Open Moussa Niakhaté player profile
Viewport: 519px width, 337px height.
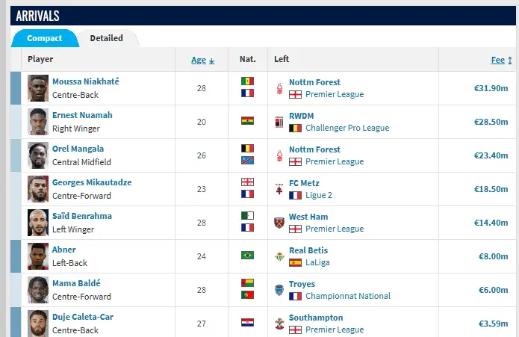coord(85,81)
